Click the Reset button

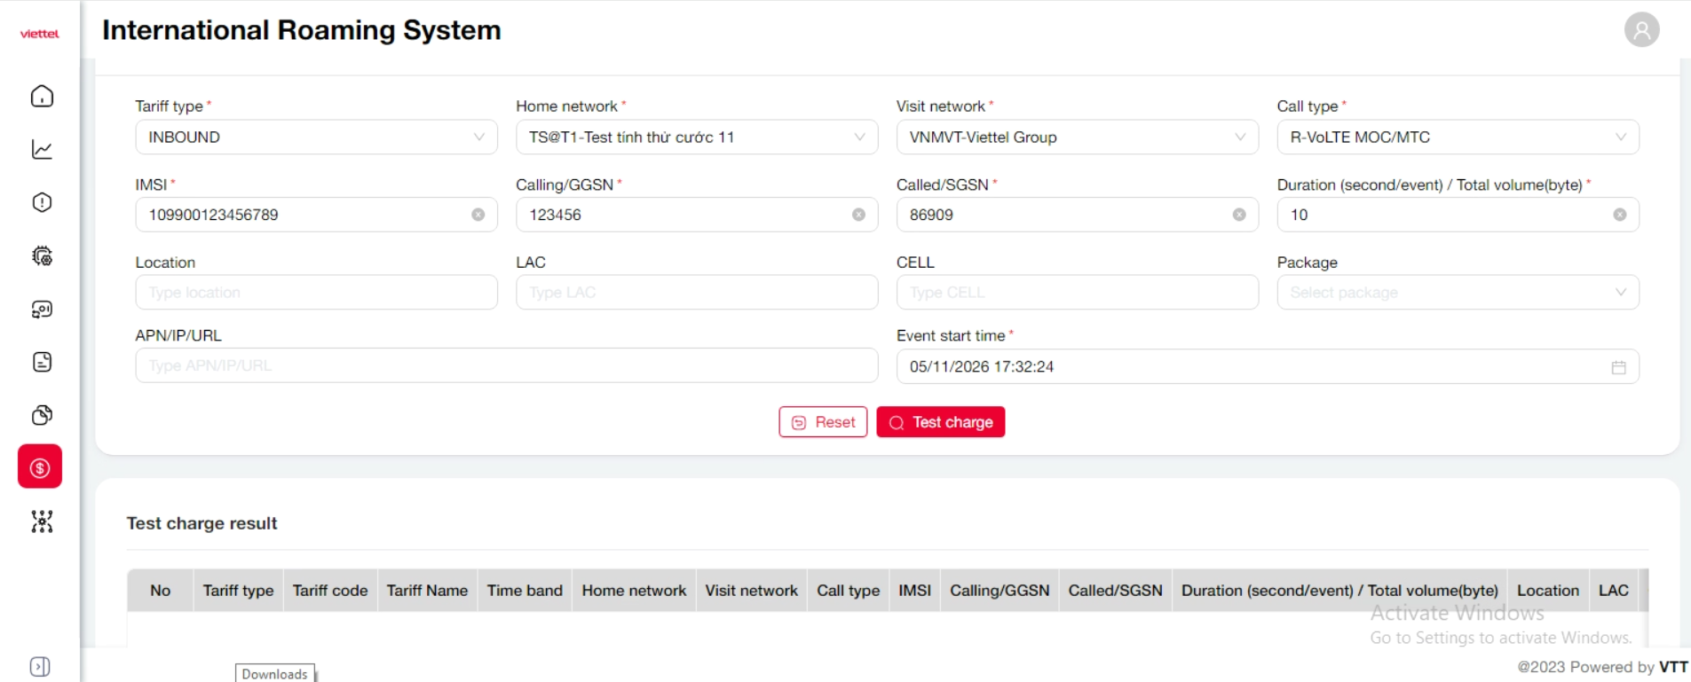pyautogui.click(x=823, y=422)
